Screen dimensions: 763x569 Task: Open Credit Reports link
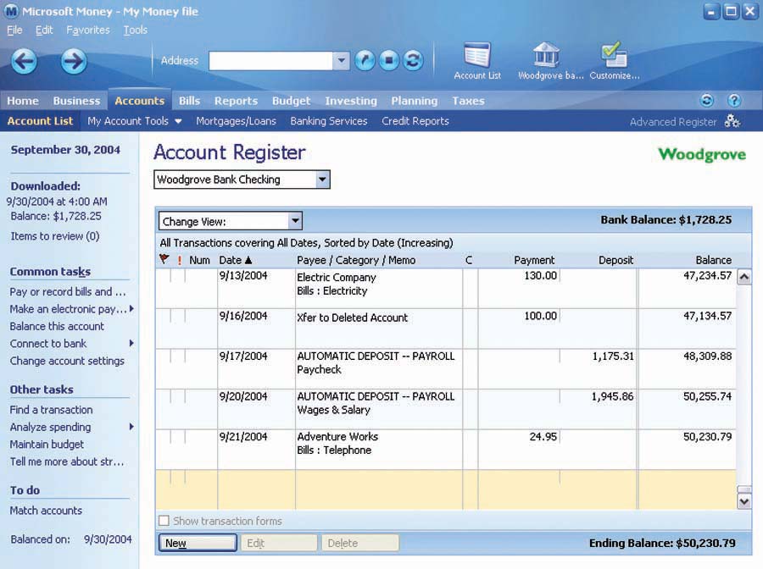415,121
